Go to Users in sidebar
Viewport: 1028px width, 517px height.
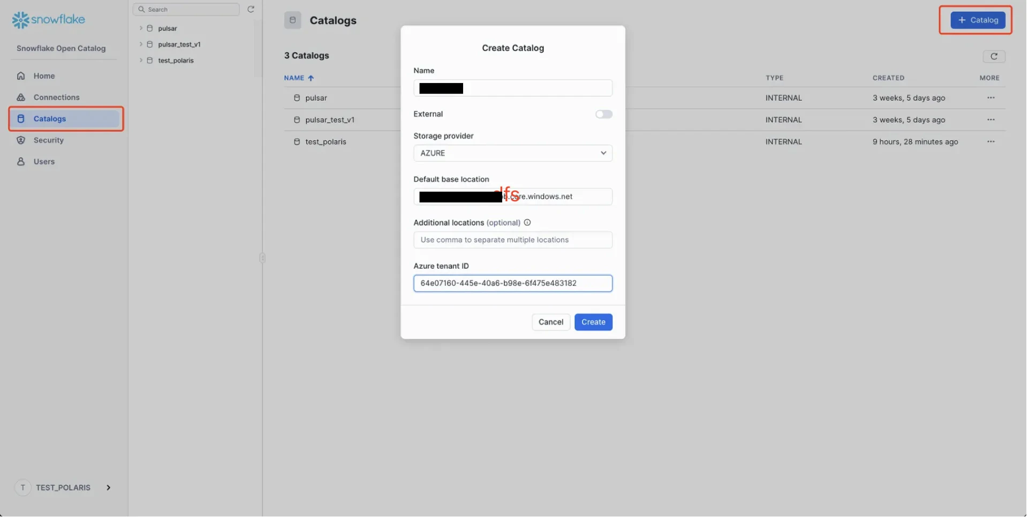tap(44, 162)
